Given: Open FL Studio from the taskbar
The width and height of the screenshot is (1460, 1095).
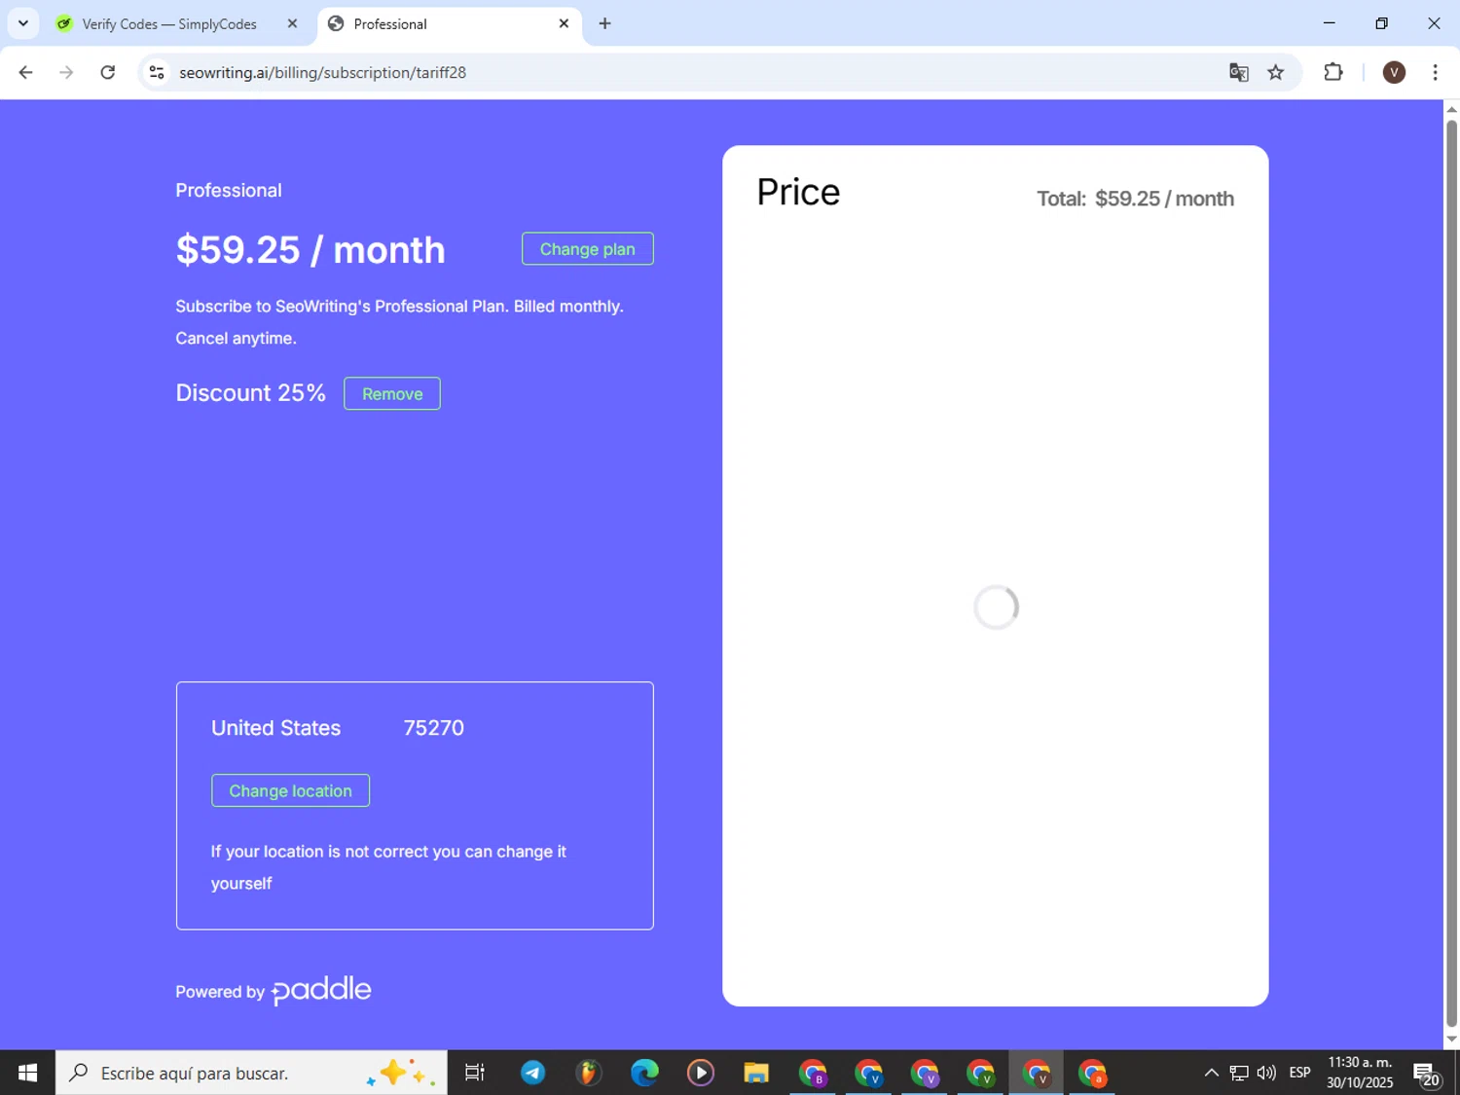Looking at the screenshot, I should 588,1073.
